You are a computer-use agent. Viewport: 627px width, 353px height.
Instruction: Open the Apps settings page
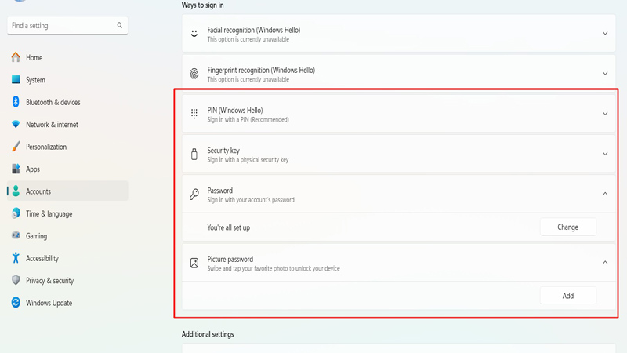tap(32, 169)
